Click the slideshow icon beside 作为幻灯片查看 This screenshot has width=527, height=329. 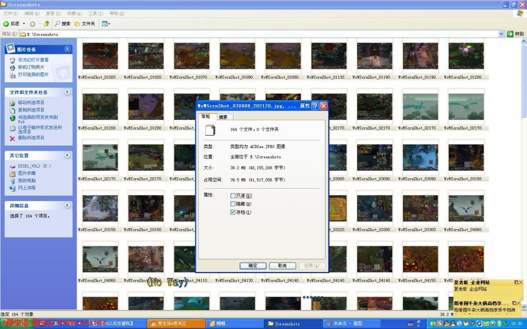tap(12, 60)
